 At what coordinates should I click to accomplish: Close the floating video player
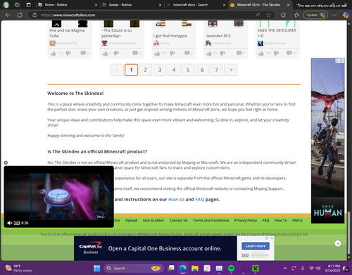pos(6,162)
